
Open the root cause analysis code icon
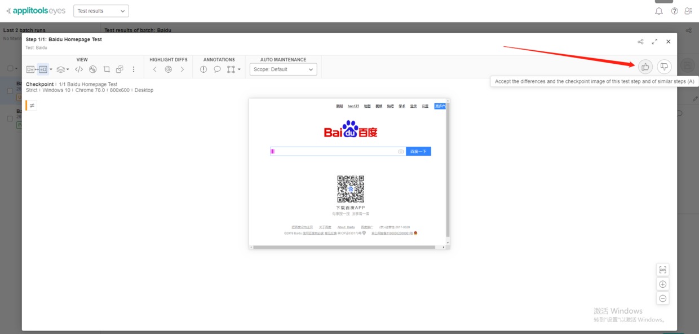pos(79,69)
